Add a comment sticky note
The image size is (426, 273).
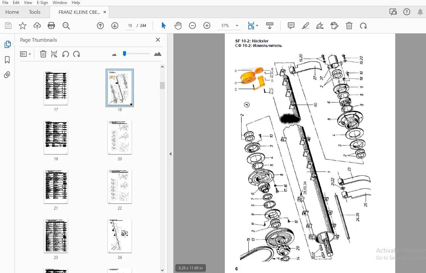tap(291, 26)
